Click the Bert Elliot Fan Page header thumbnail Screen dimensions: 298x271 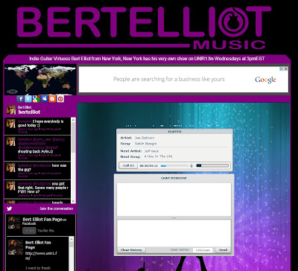[14, 223]
